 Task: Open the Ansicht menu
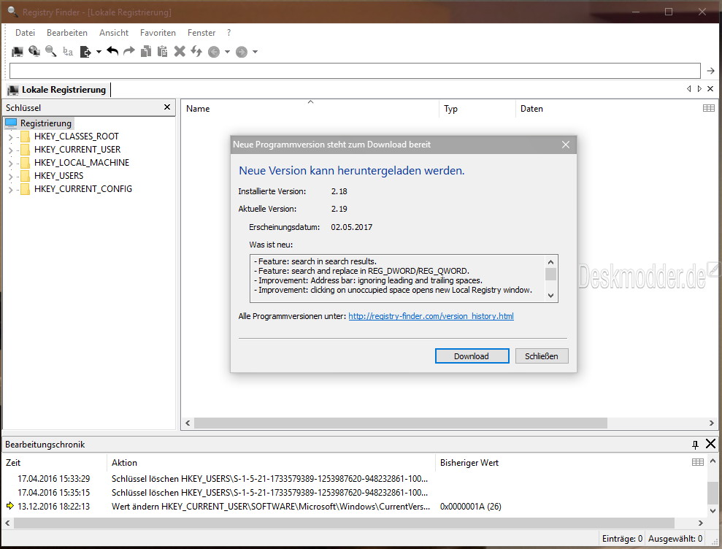(x=114, y=33)
